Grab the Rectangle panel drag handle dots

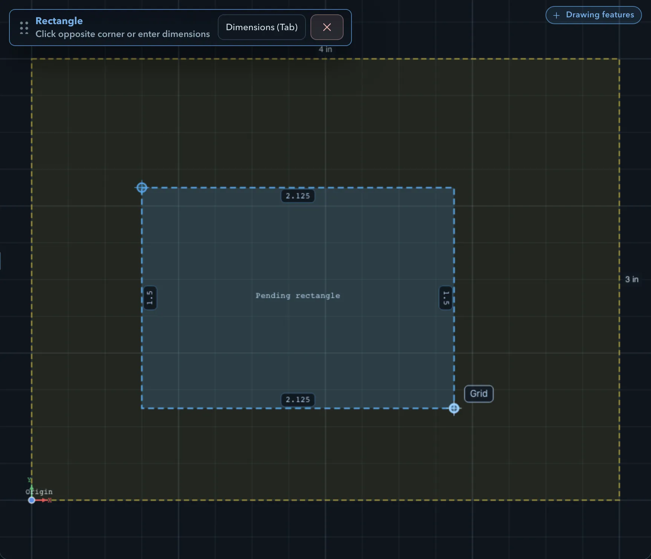point(24,28)
